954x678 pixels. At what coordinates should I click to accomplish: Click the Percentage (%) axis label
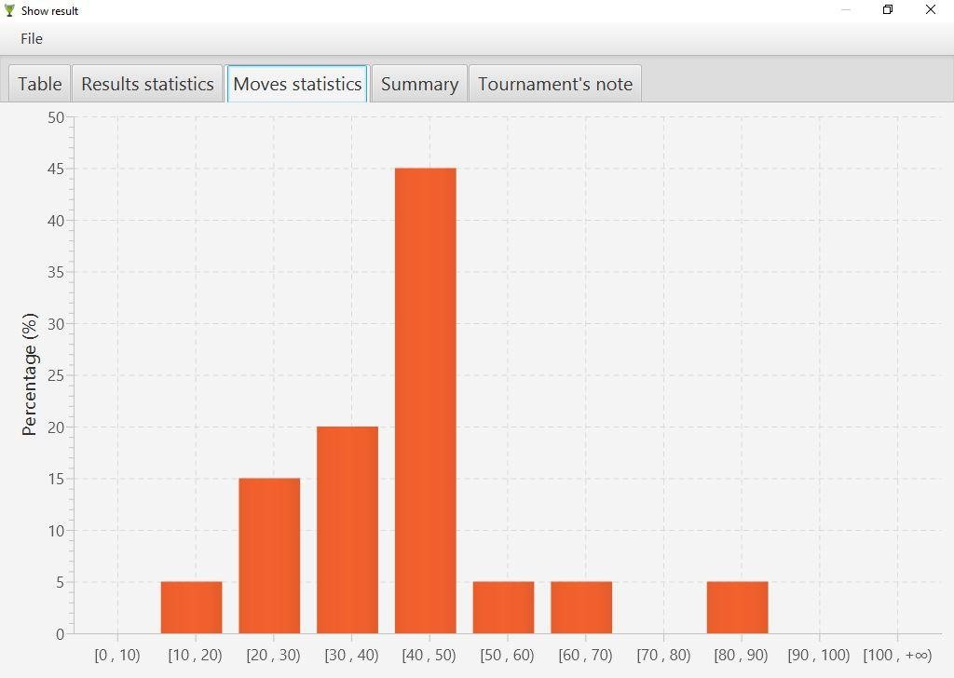tap(30, 375)
